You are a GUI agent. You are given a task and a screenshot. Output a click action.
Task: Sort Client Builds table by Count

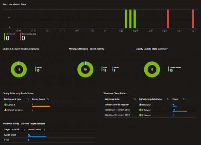[x=184, y=99]
